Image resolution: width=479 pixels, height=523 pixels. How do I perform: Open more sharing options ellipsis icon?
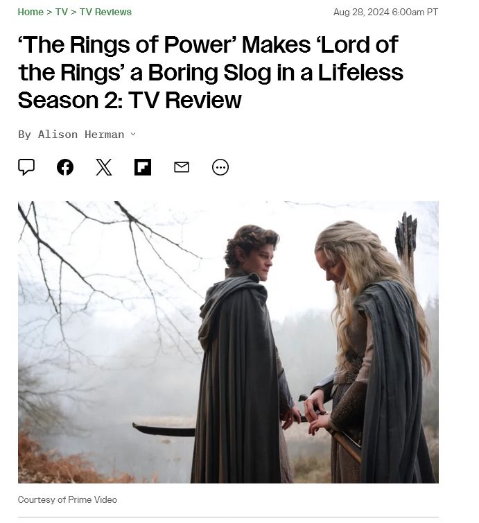tap(220, 167)
